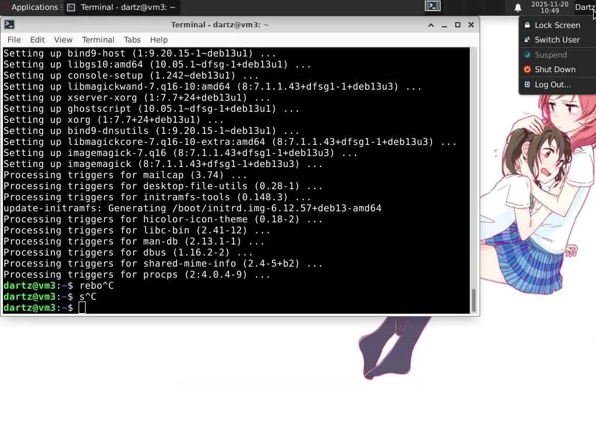The height and width of the screenshot is (447, 596).
Task: Minimize the Terminal window
Action: point(444,25)
